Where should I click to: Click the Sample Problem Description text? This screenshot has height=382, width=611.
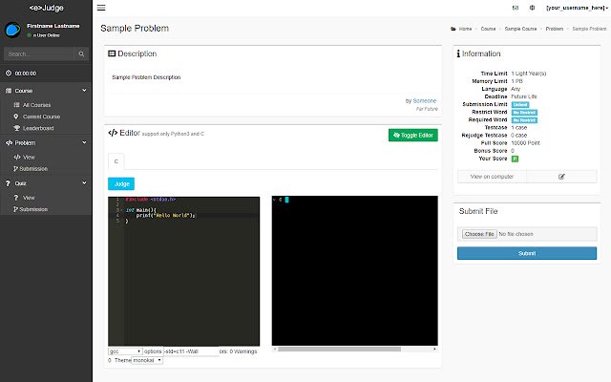click(146, 77)
